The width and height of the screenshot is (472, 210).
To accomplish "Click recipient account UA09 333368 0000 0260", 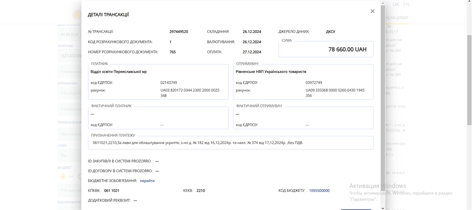I will click(x=335, y=93).
